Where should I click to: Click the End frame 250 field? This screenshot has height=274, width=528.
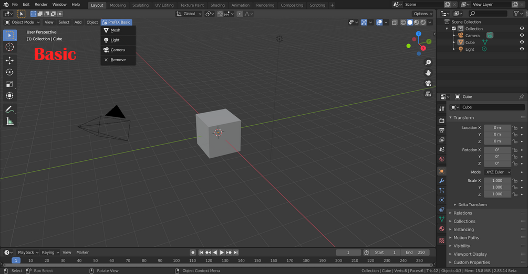pyautogui.click(x=415, y=253)
